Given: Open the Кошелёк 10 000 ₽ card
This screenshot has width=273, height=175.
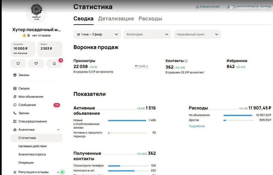Looking at the screenshot, I should [x=23, y=49].
